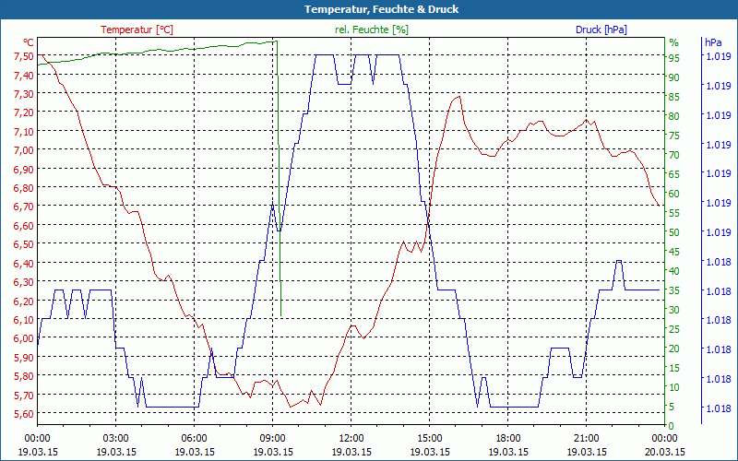
Task: Select the green humidity axis value 0
Action: pos(672,427)
